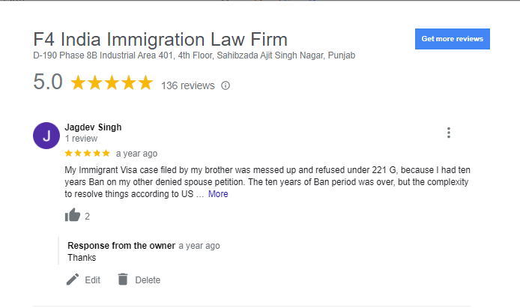The width and height of the screenshot is (520, 308).
Task: Select the Edit label for the owner response
Action: click(92, 280)
